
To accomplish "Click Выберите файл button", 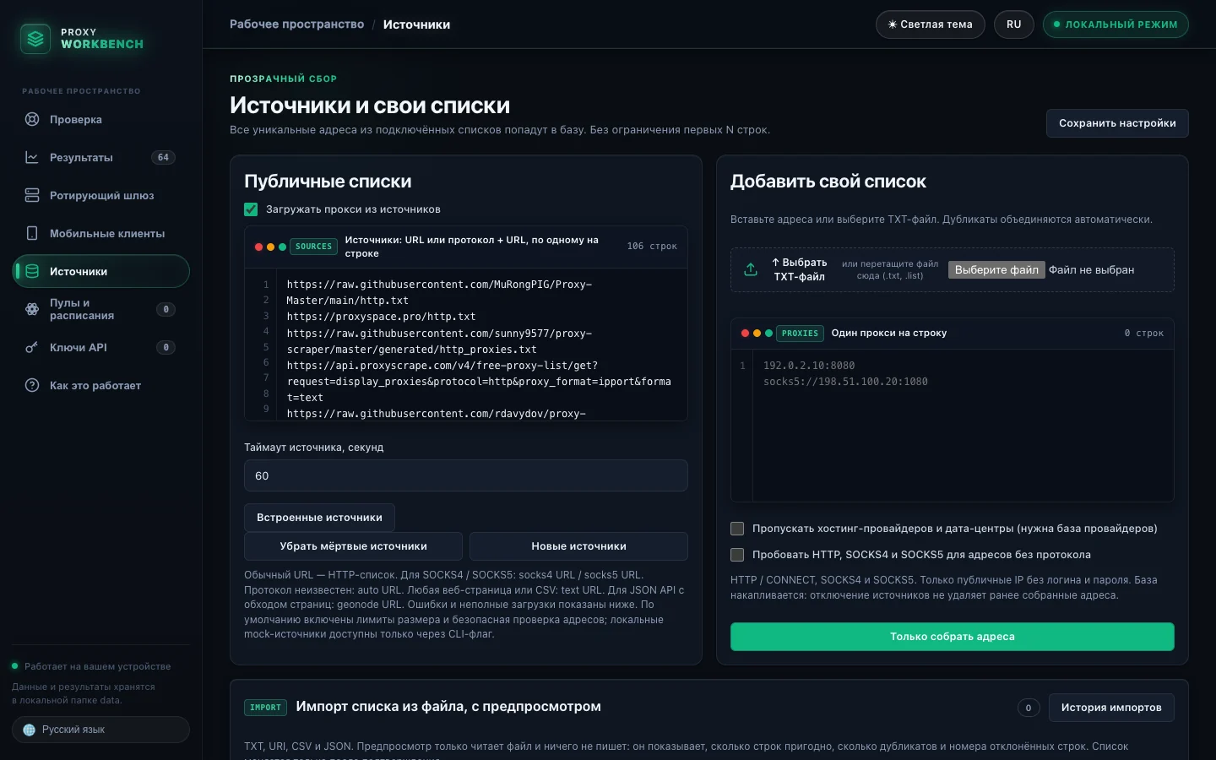I will click(996, 270).
